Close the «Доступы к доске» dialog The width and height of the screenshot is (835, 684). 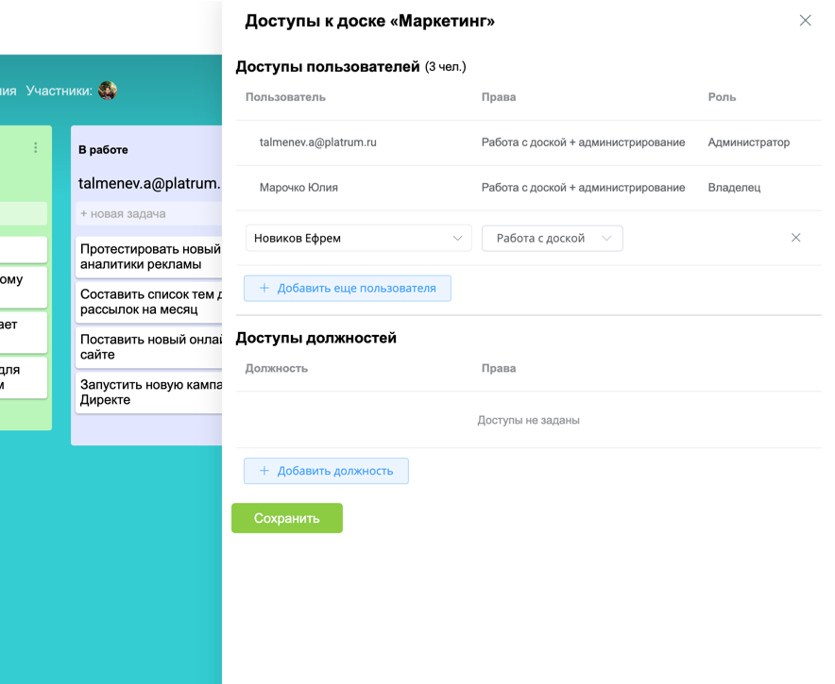click(805, 20)
